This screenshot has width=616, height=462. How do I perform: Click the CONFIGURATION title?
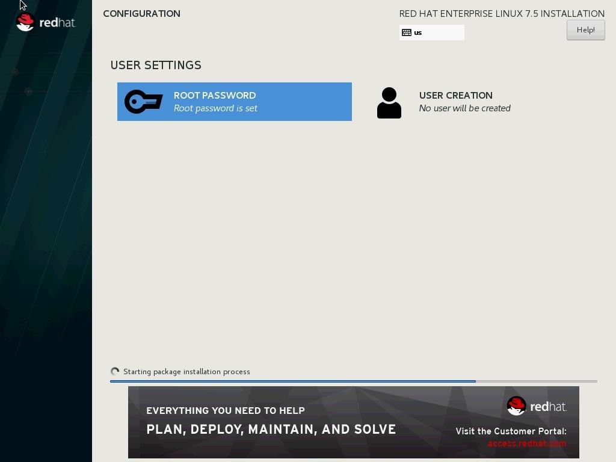[142, 14]
